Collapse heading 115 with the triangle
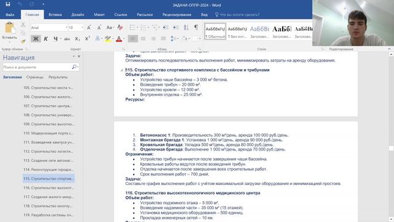 pos(122,70)
